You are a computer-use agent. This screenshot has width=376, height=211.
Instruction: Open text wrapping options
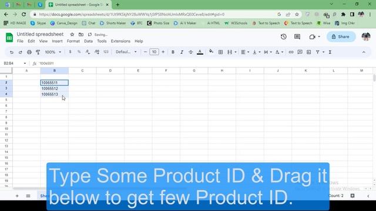coord(268,52)
